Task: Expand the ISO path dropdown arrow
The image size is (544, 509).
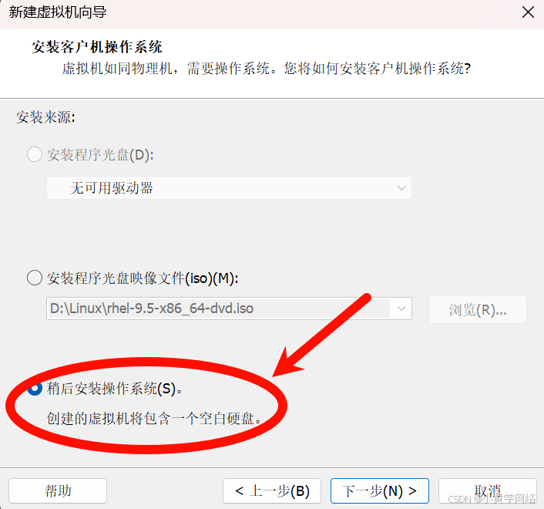Action: (x=401, y=308)
